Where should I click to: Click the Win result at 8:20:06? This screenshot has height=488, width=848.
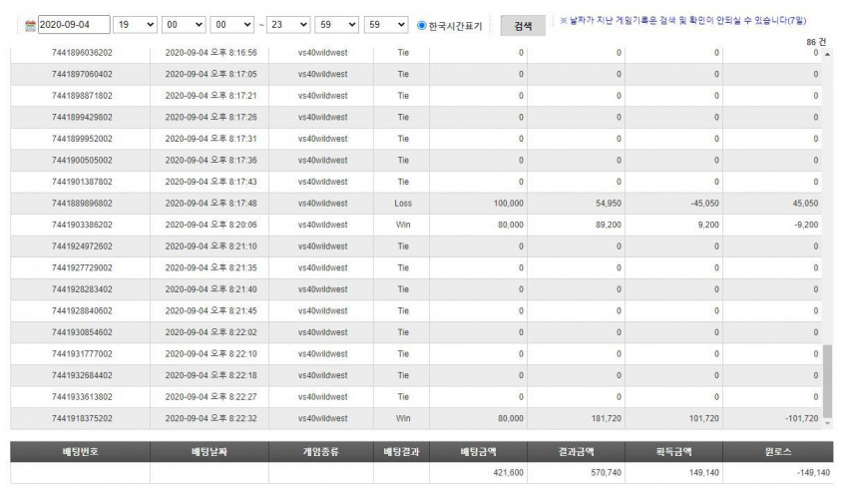[x=403, y=225]
